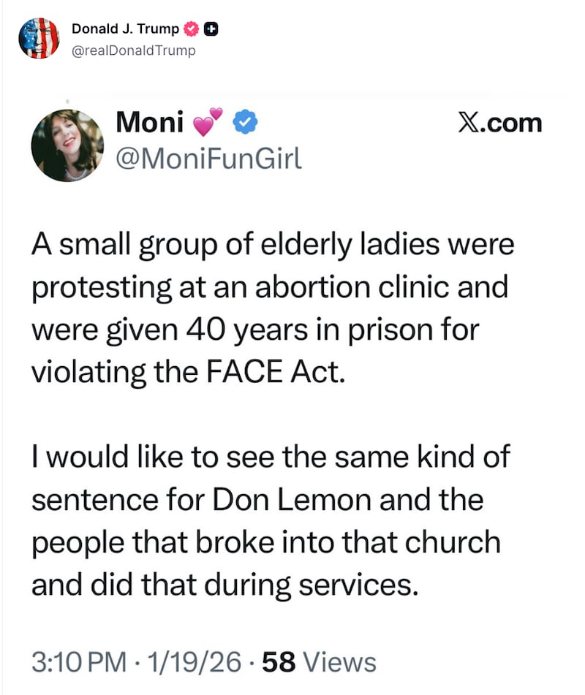585x695 pixels.
Task: Open the @MoniFunGirl profile handle
Action: click(210, 156)
